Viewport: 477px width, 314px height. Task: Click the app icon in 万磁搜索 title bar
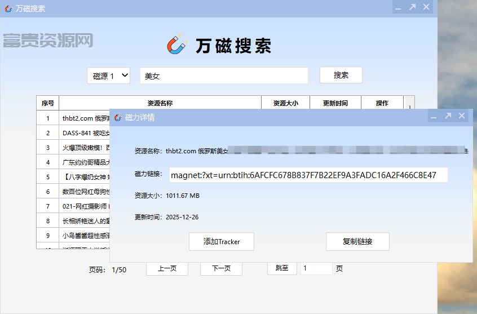tap(8, 8)
